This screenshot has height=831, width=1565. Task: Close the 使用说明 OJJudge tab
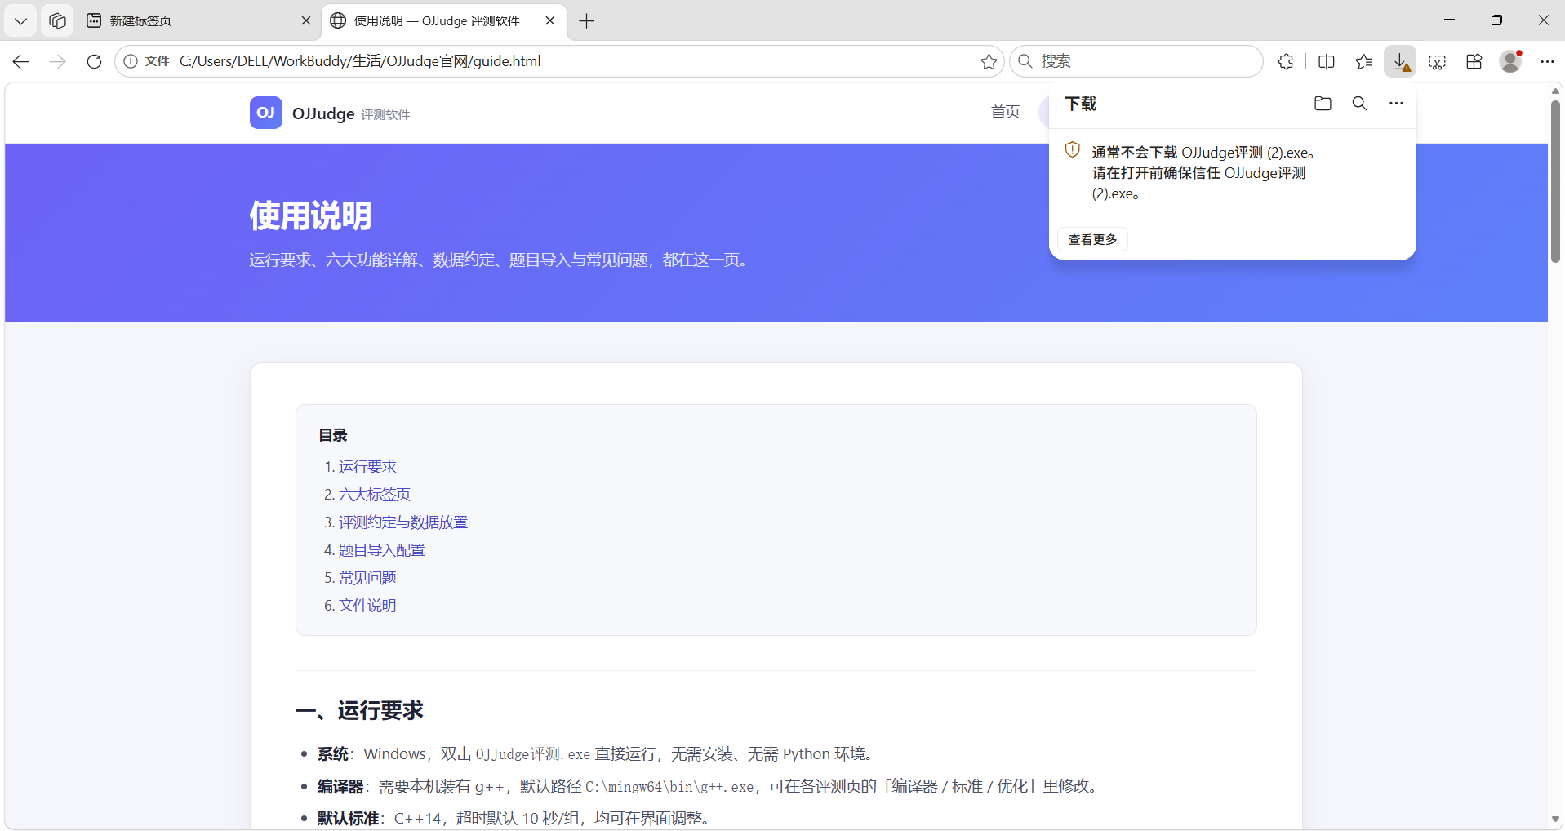(x=550, y=20)
